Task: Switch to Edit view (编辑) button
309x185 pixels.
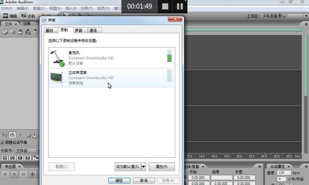Action: (10, 16)
